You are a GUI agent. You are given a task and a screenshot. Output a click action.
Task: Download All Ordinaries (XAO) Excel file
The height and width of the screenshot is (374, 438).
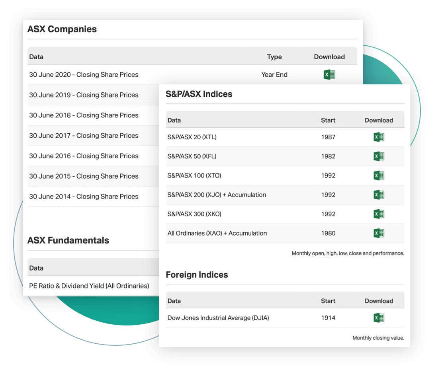tap(379, 233)
